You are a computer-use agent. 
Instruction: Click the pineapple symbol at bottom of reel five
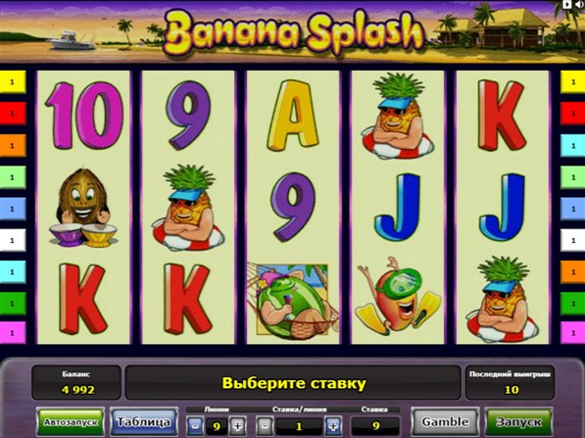[x=503, y=299]
